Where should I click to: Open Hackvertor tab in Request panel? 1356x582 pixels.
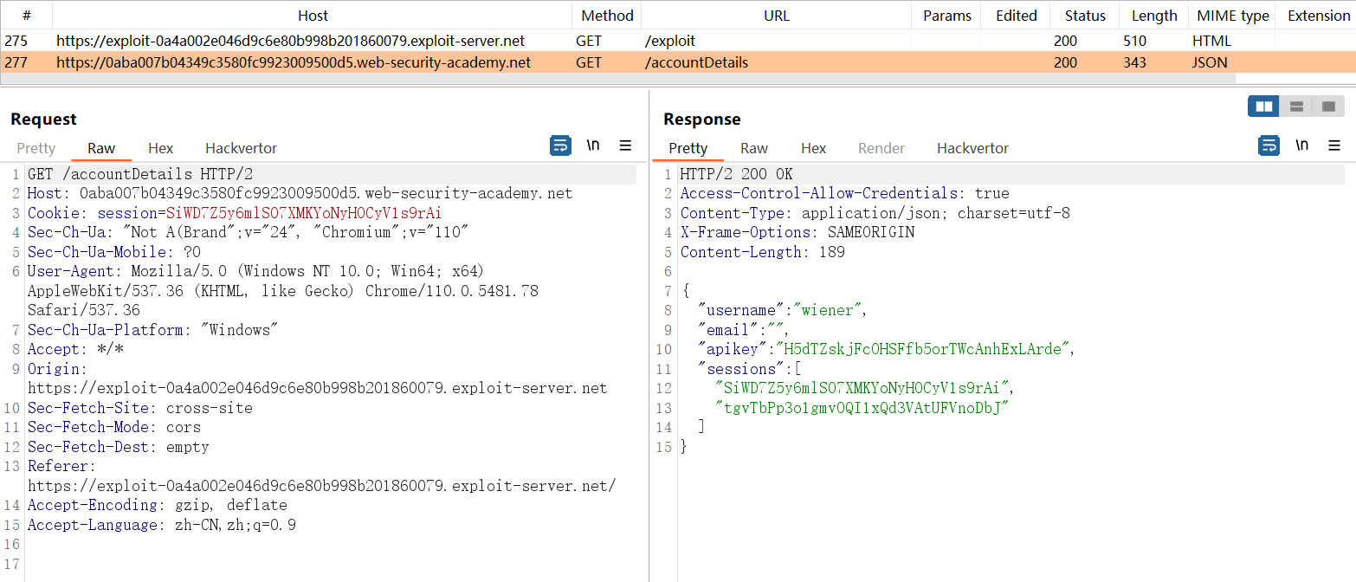coord(241,148)
